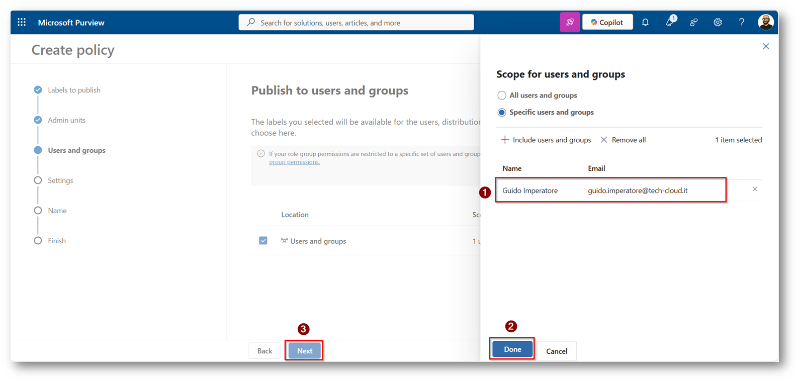Go to the Admin units step
The width and height of the screenshot is (800, 383).
tap(66, 120)
